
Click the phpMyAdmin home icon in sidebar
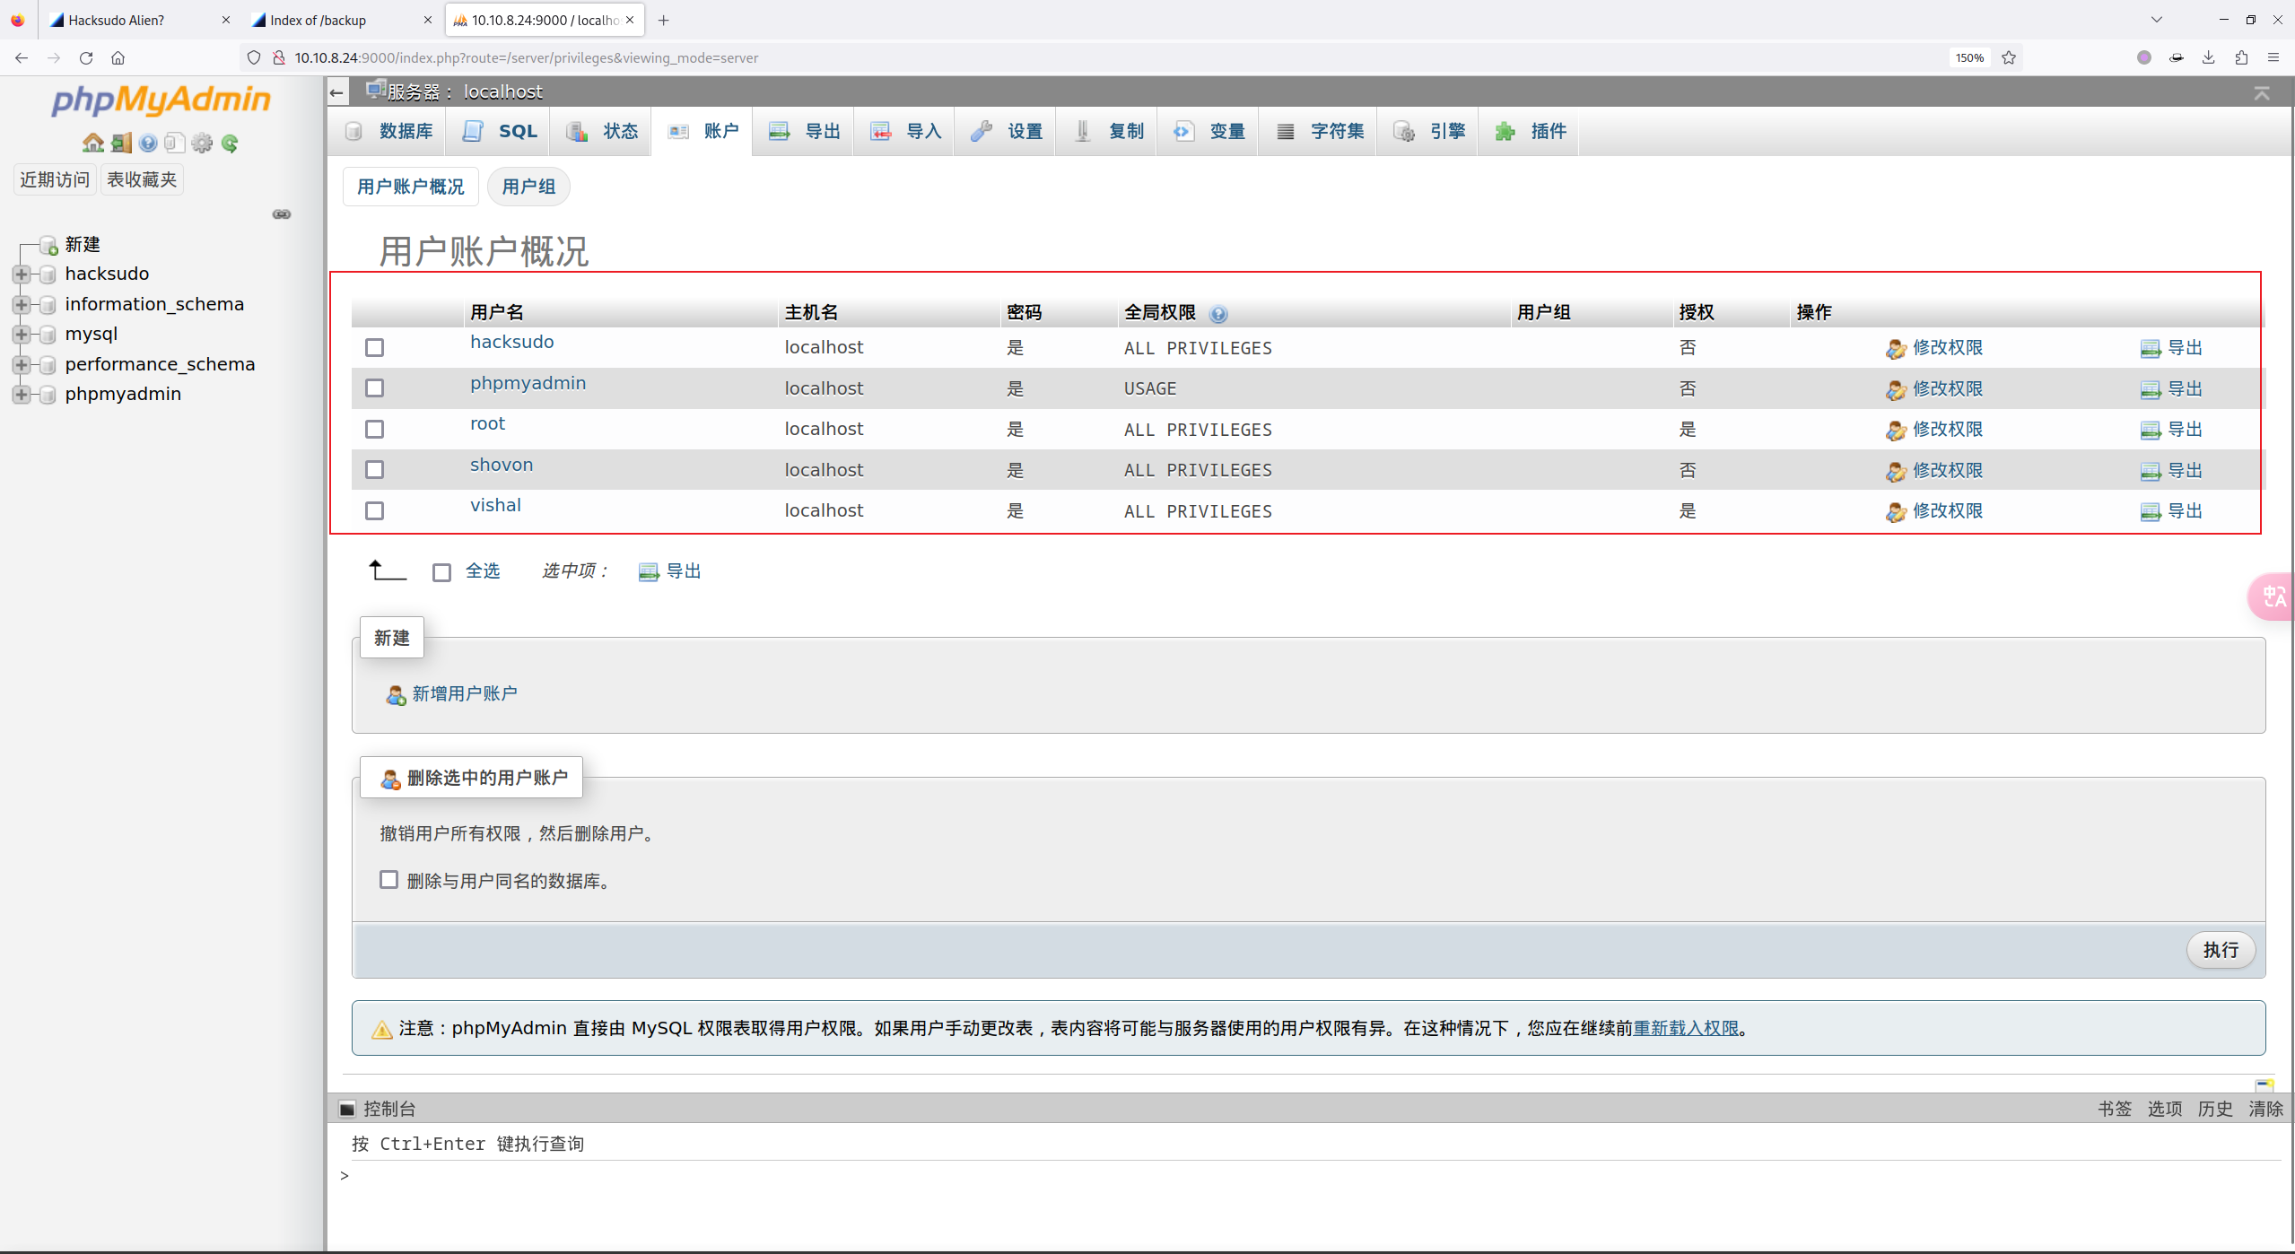[92, 143]
